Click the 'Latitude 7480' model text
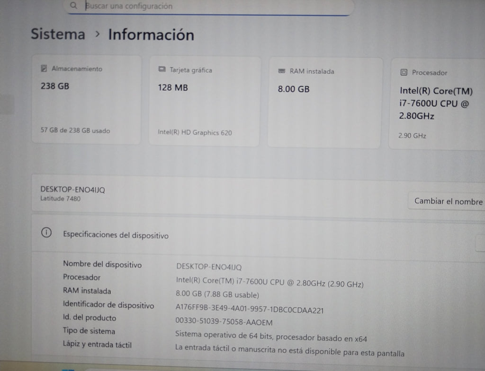This screenshot has width=485, height=371. [x=60, y=198]
